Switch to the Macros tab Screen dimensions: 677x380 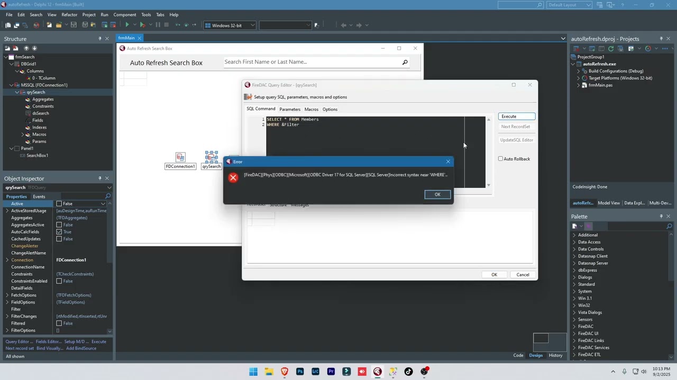point(311,109)
